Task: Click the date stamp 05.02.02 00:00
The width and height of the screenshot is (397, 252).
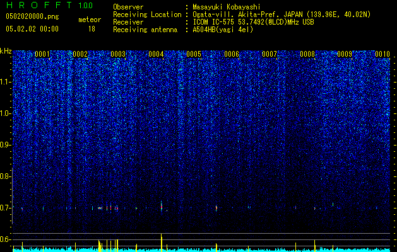Action: click(x=32, y=29)
